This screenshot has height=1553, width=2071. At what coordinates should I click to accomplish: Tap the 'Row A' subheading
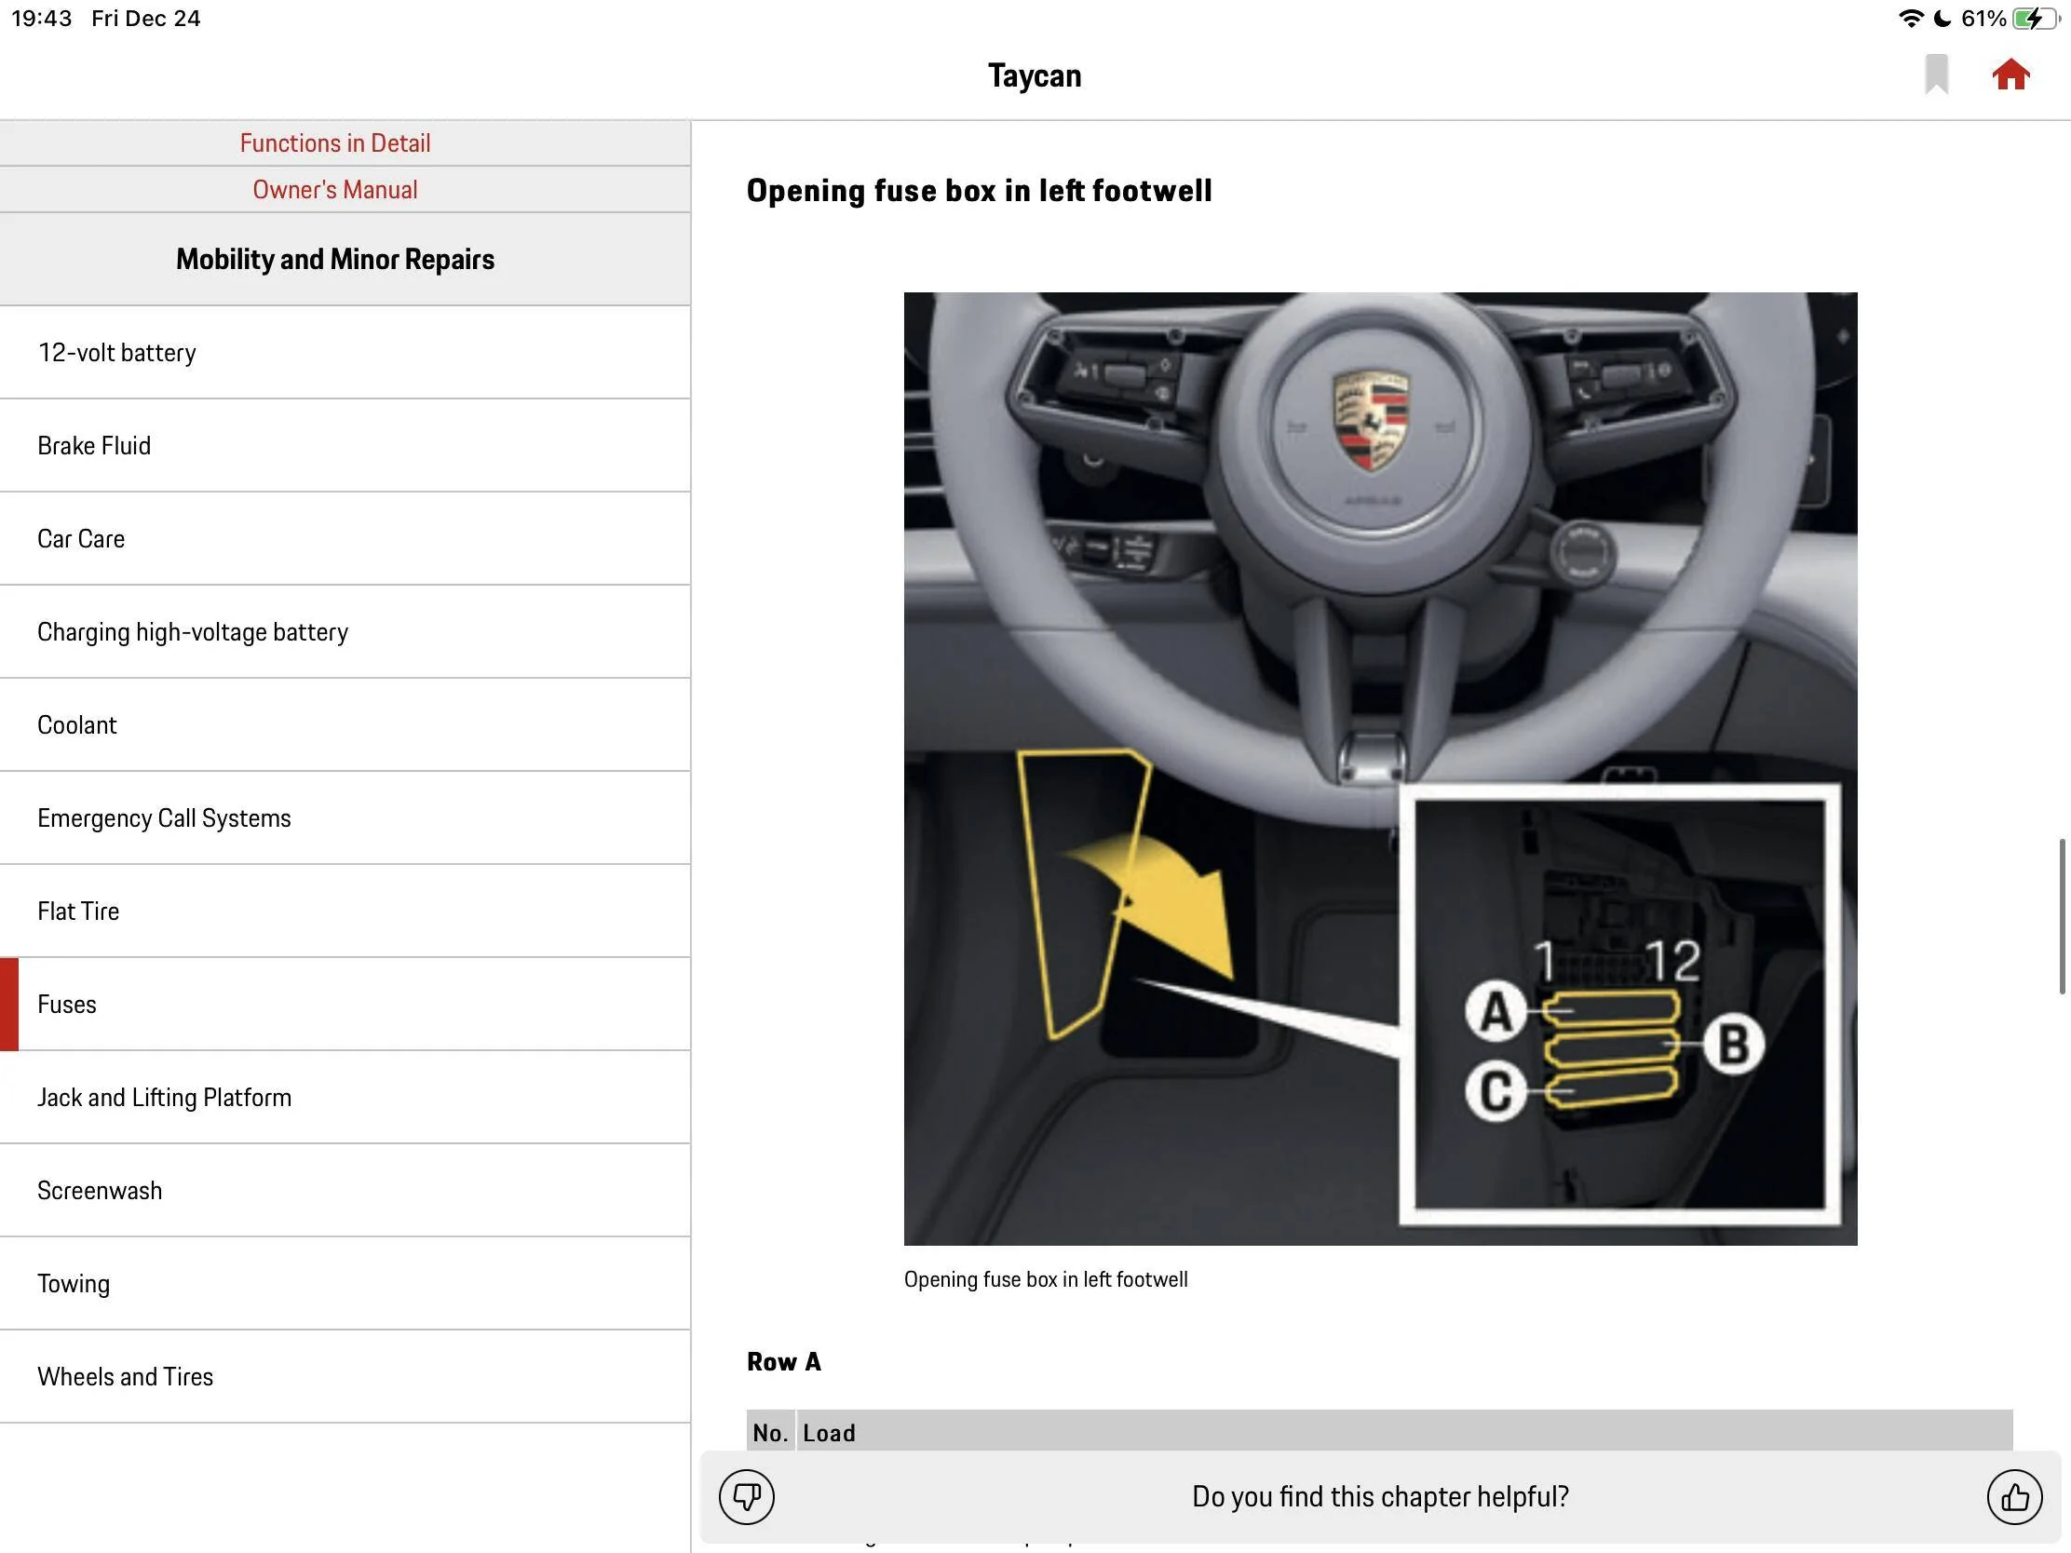pyautogui.click(x=784, y=1362)
